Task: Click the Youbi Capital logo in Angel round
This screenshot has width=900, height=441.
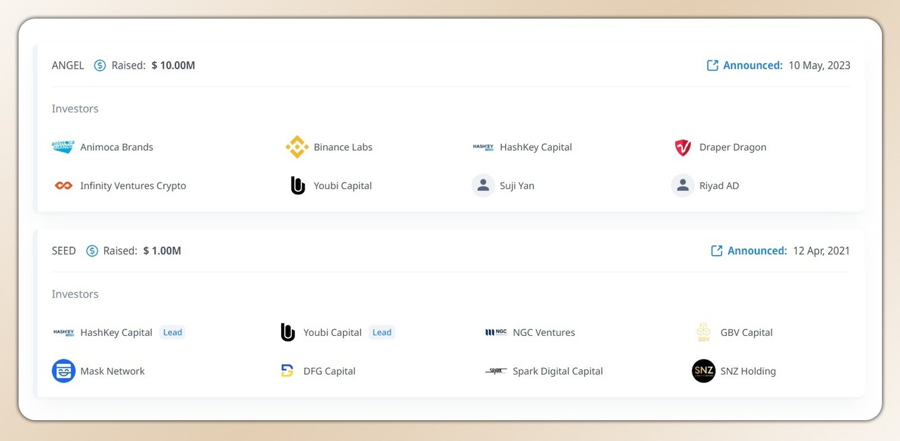Action: (x=298, y=186)
